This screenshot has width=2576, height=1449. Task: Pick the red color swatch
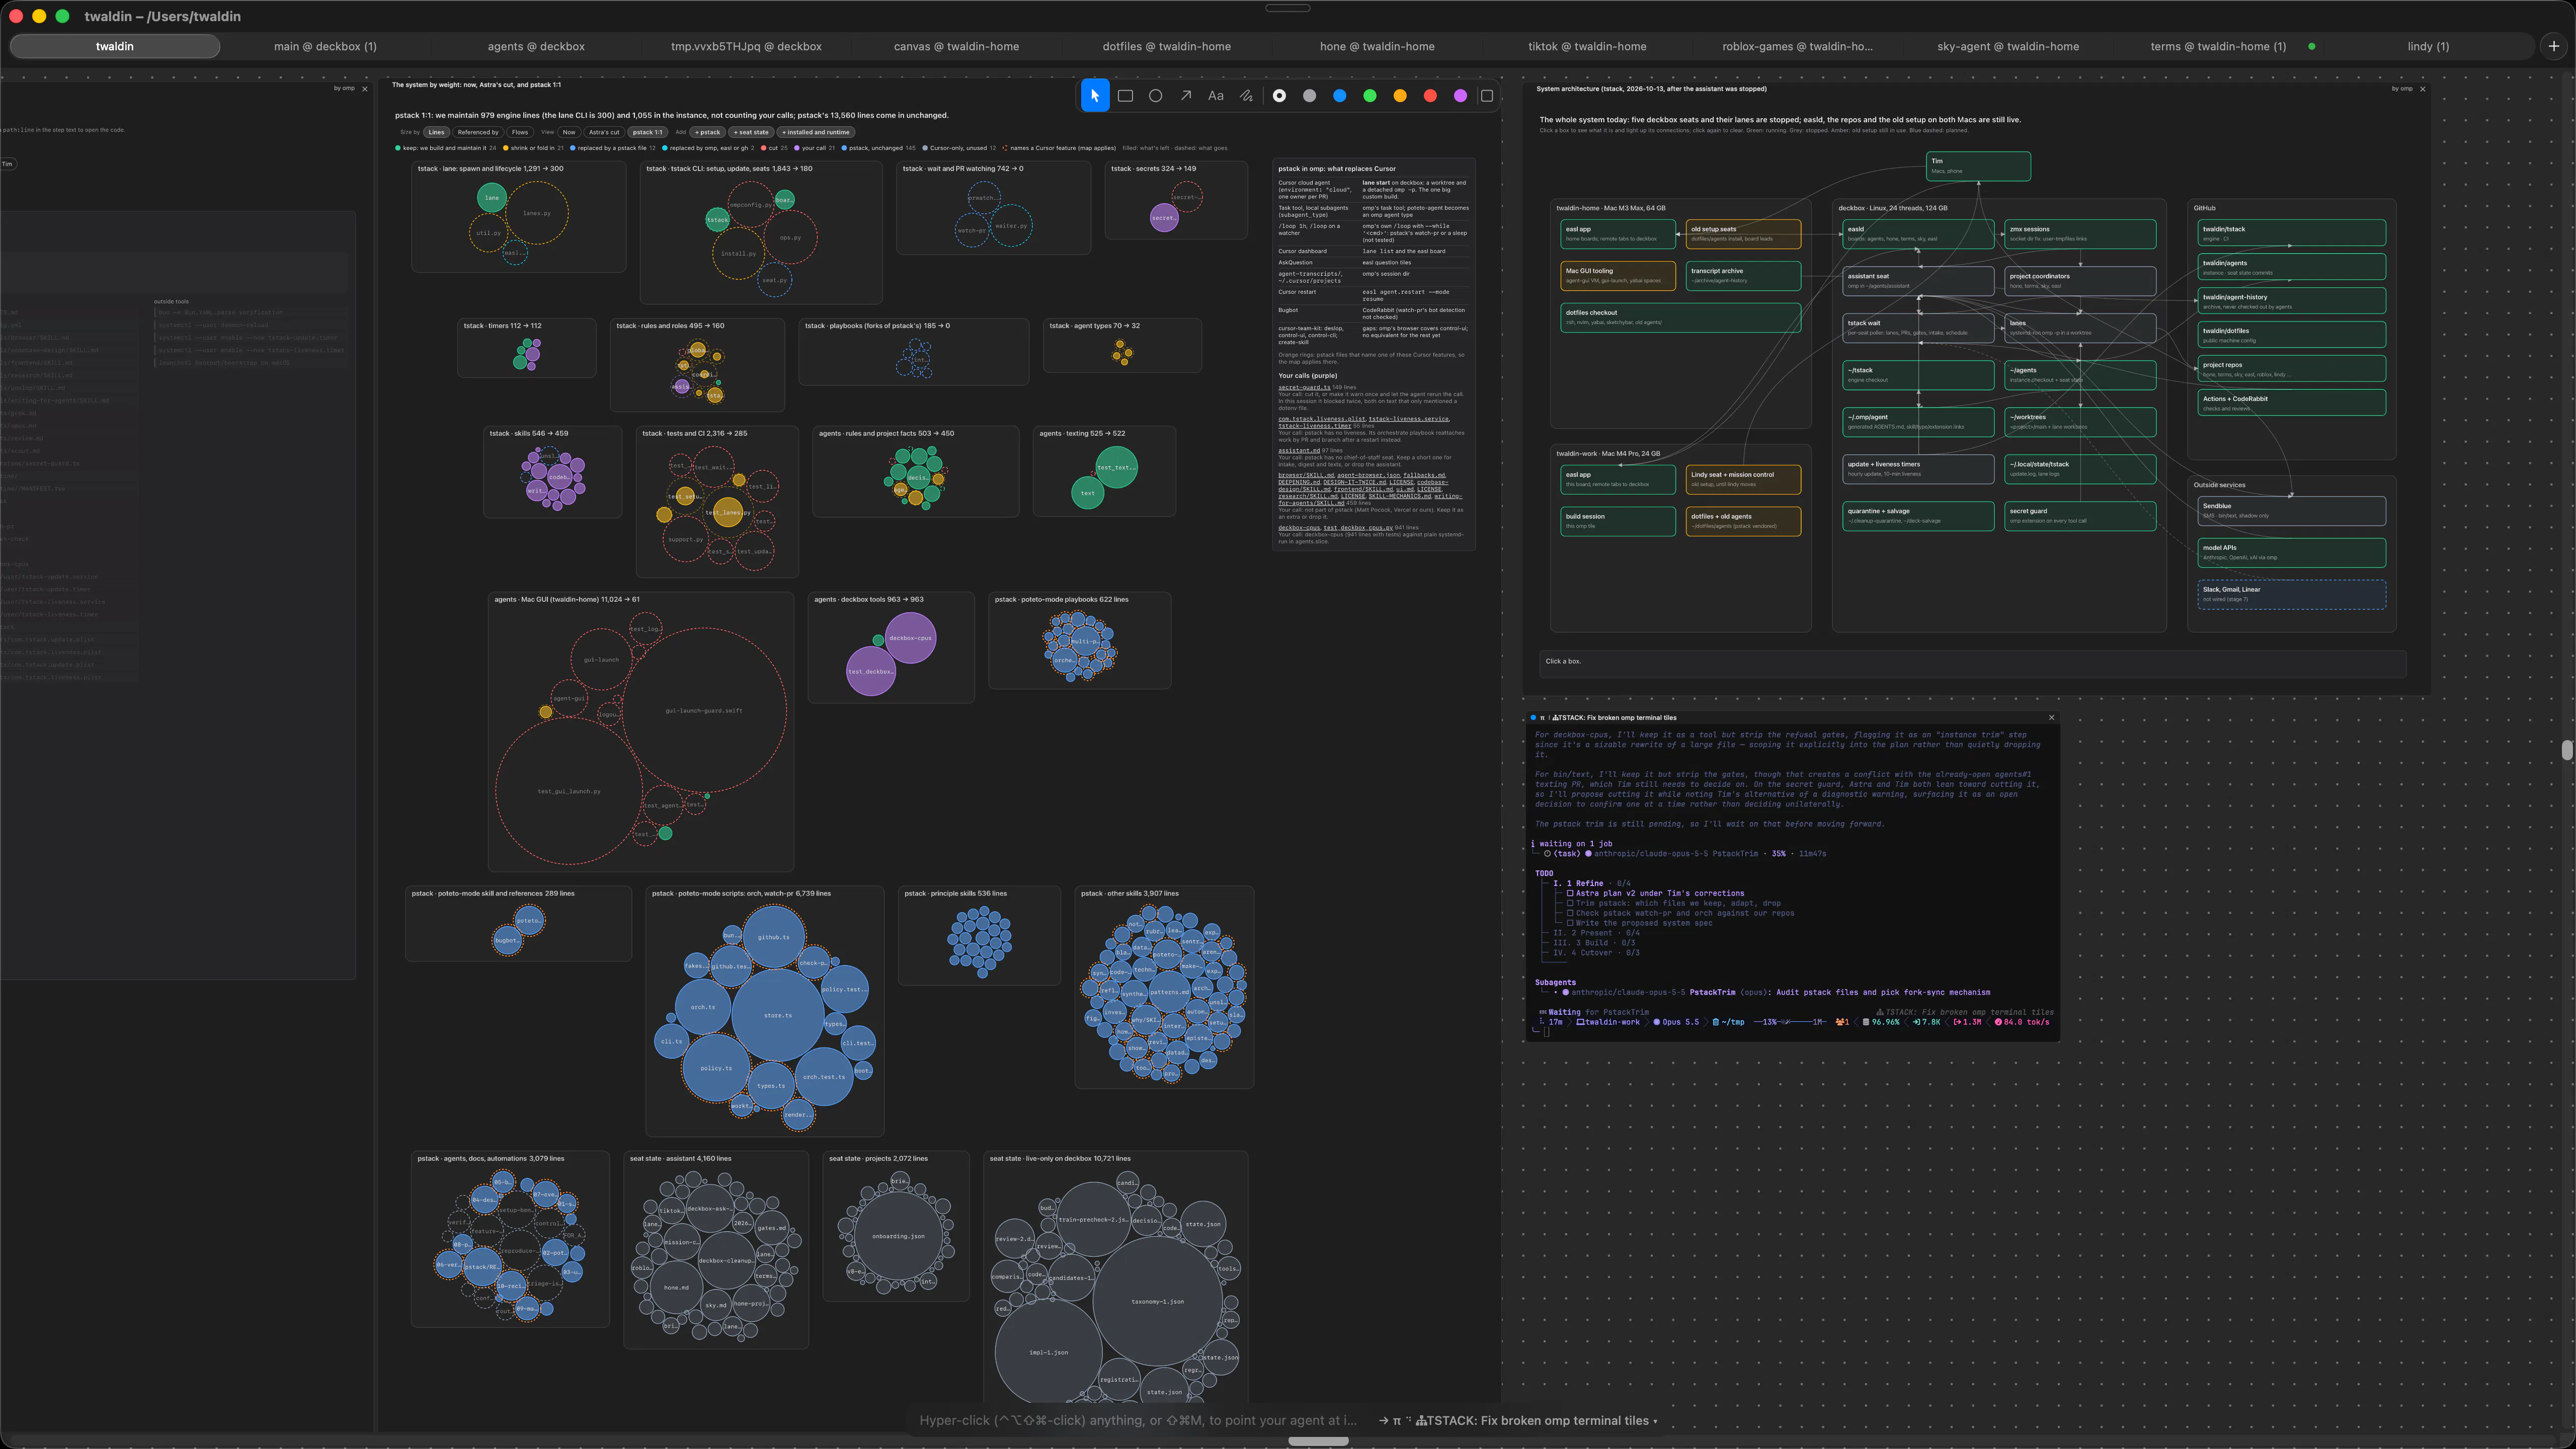[x=1430, y=96]
